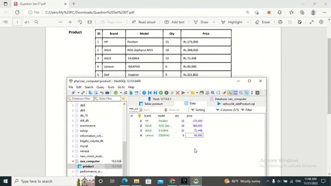
Task: Open the PDF contents sidebar icon
Action: 6,22
